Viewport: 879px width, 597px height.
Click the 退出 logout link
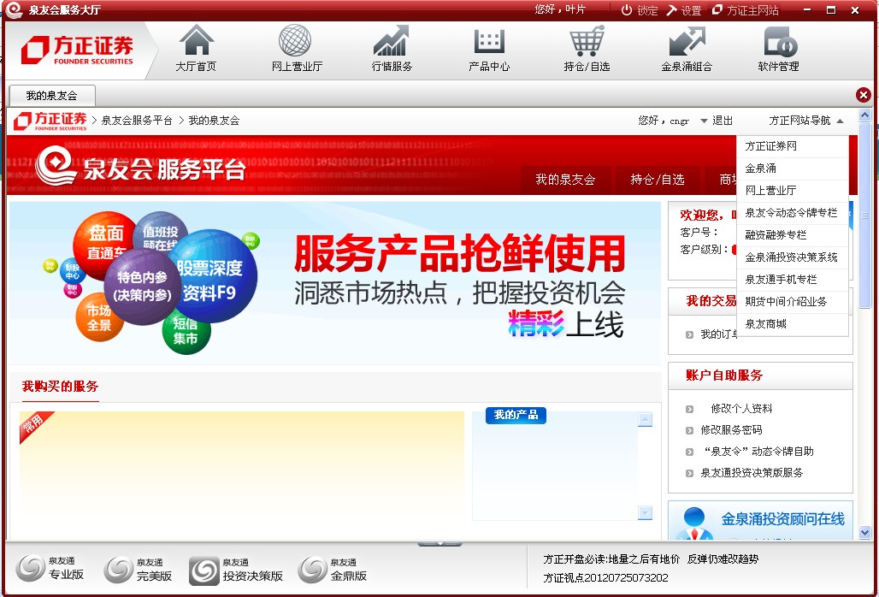coord(722,121)
